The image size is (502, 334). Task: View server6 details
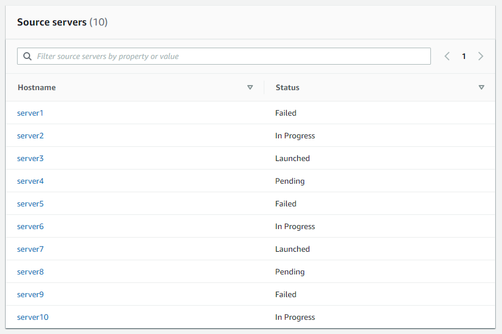click(x=30, y=226)
